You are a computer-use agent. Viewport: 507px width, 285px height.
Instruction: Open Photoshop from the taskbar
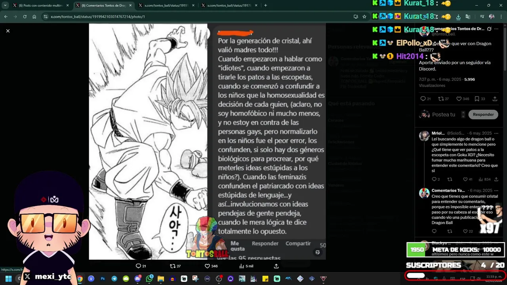click(x=103, y=279)
